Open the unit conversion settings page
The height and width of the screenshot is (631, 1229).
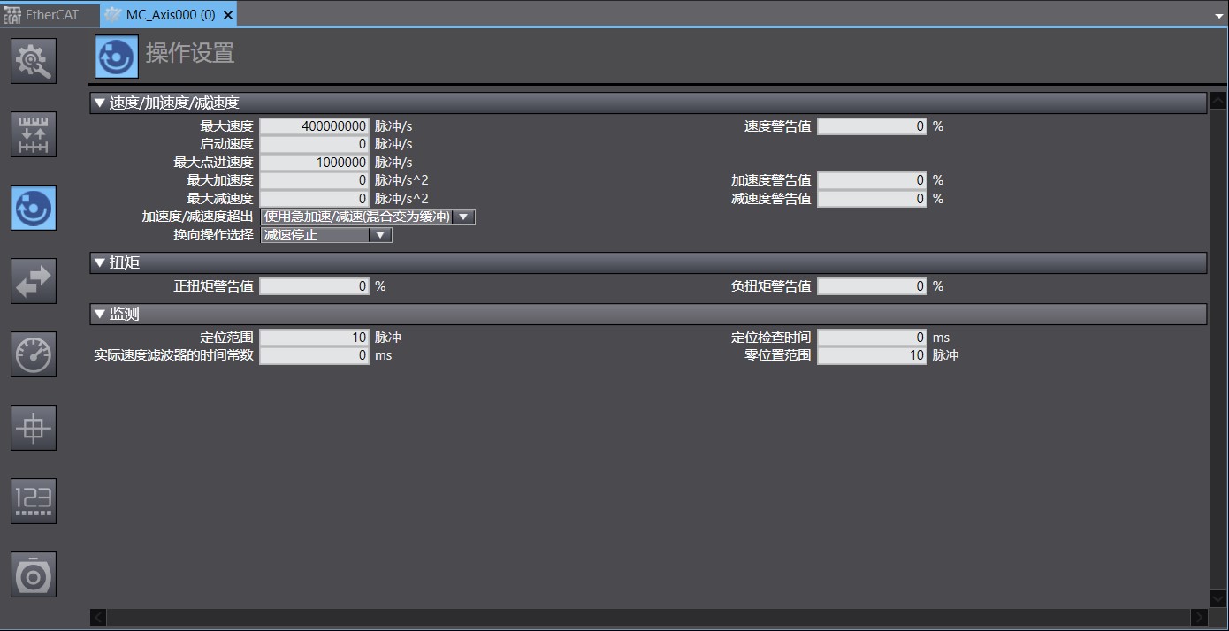(x=33, y=133)
